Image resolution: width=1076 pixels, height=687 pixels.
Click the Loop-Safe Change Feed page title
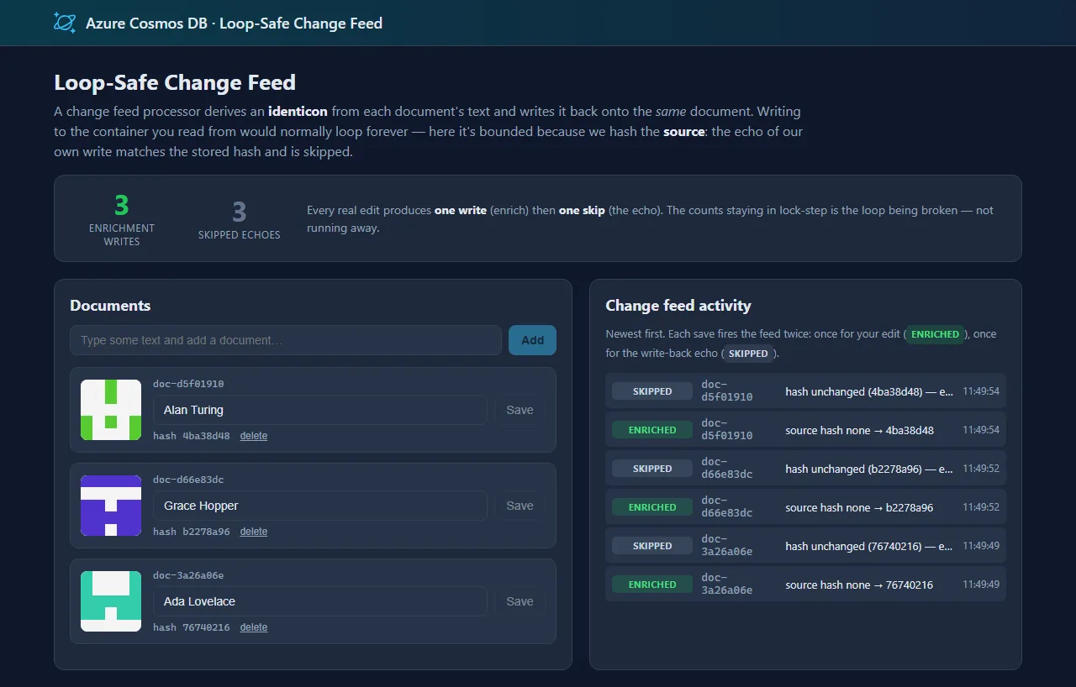click(x=175, y=83)
